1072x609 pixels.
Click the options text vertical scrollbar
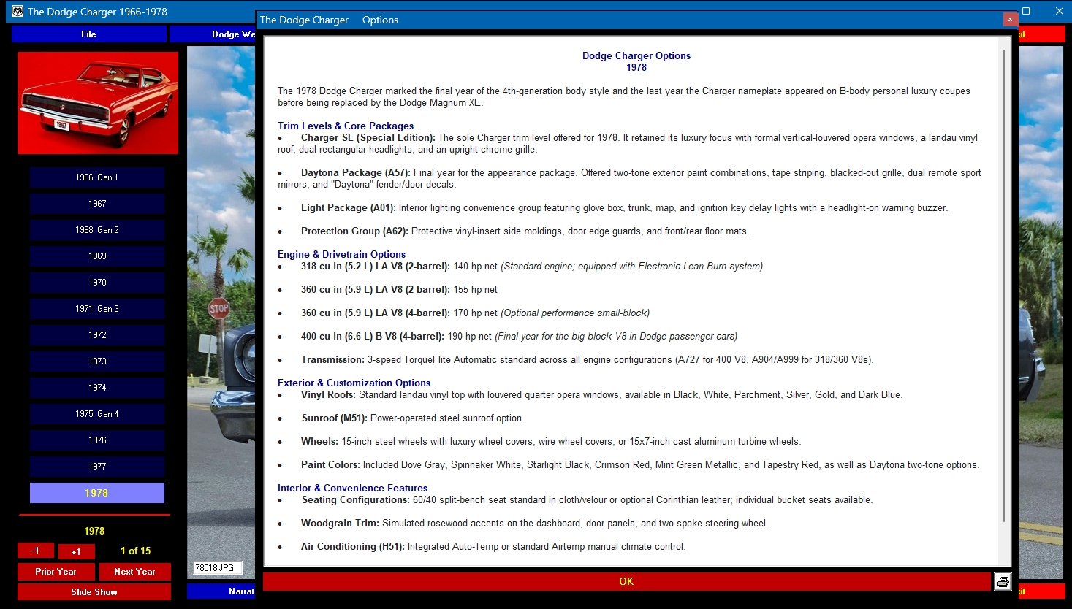(1005, 286)
